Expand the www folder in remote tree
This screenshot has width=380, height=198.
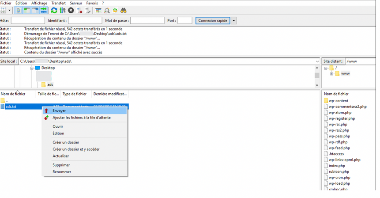coord(331,74)
